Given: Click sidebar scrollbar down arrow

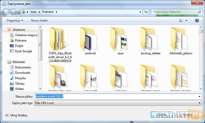Looking at the screenshot, I should click(x=40, y=89).
